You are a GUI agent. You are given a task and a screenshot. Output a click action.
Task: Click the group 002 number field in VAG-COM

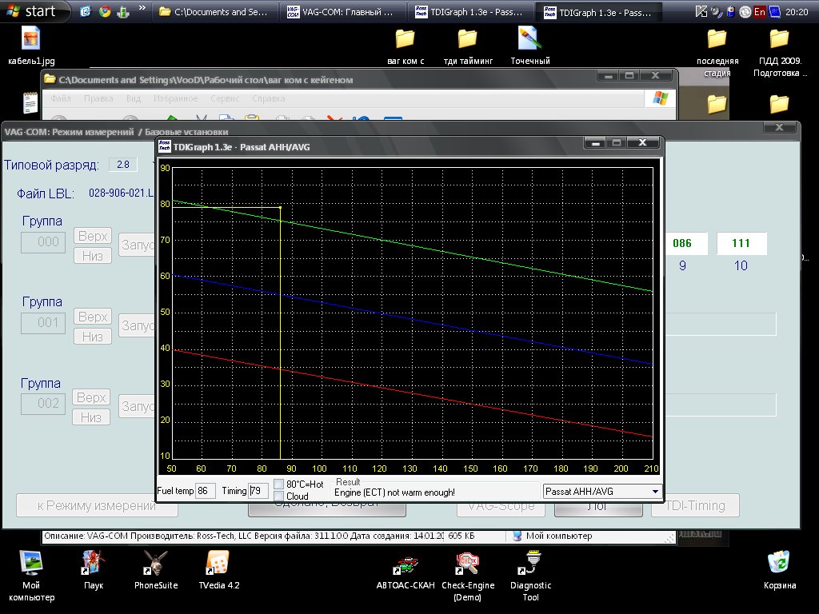(x=43, y=404)
